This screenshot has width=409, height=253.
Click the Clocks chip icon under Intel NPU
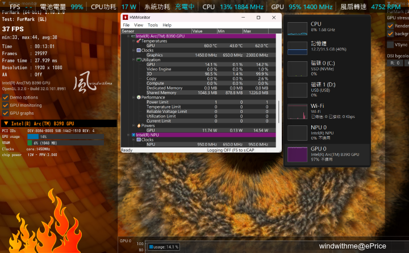(x=139, y=140)
